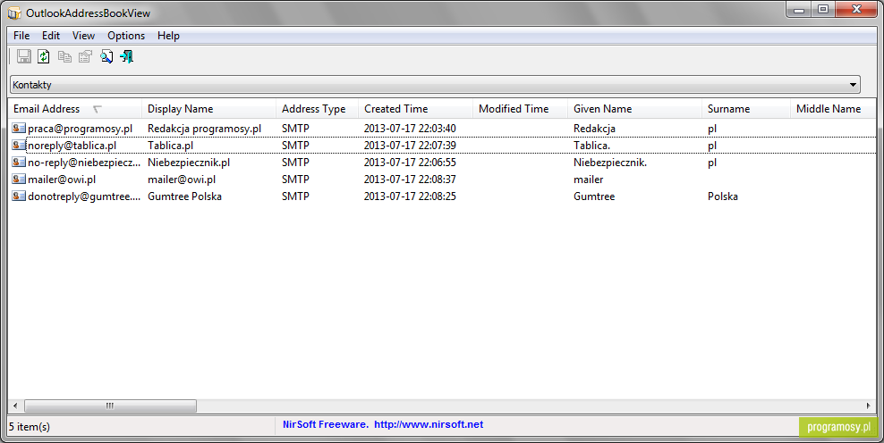Refresh the address book list
This screenshot has height=443, width=884.
[44, 56]
